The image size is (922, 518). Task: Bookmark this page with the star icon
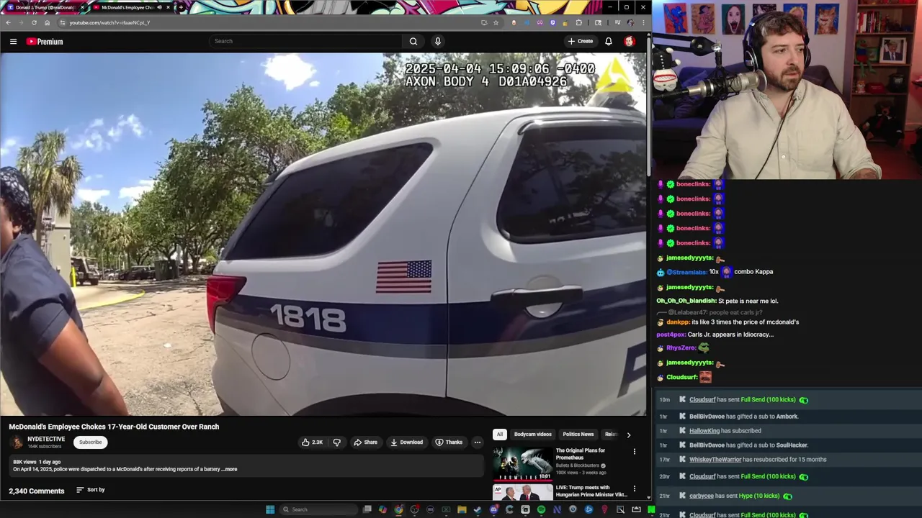click(x=496, y=22)
